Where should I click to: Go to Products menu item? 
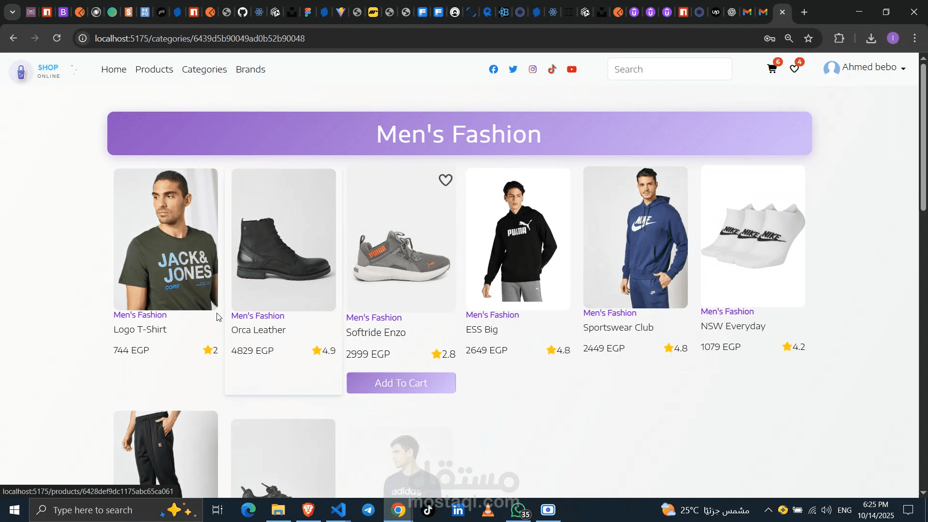[154, 69]
